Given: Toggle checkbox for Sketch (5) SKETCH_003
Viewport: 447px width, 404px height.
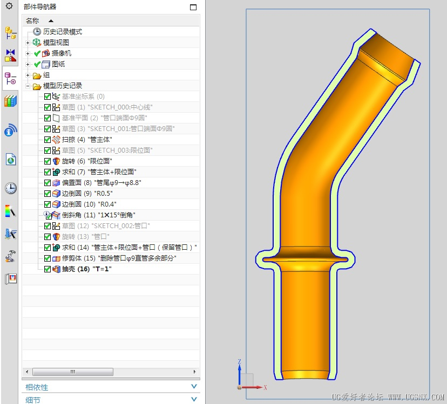Looking at the screenshot, I should 48,150.
